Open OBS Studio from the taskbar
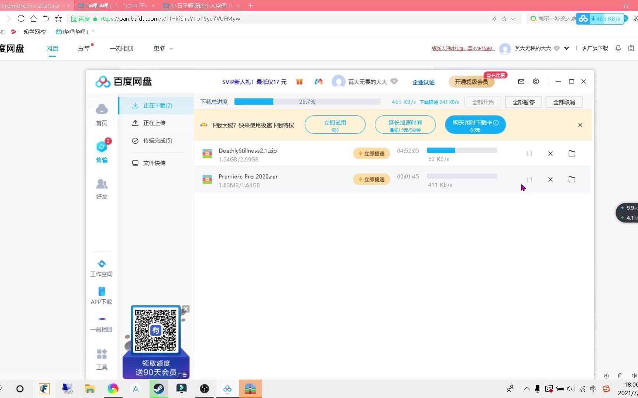Image resolution: width=638 pixels, height=398 pixels. (x=204, y=389)
